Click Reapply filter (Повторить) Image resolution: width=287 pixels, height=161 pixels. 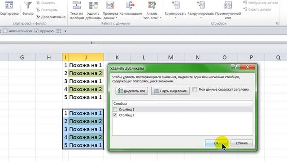coord(47,10)
